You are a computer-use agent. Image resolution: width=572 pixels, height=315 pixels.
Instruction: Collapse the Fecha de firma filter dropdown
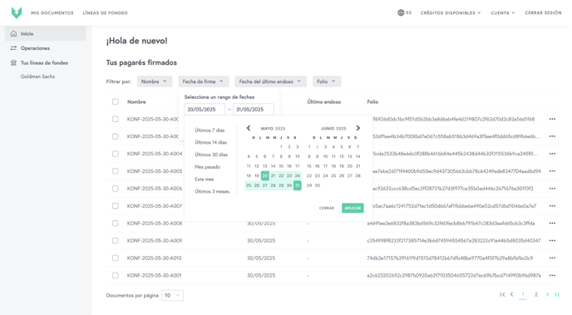coord(204,81)
